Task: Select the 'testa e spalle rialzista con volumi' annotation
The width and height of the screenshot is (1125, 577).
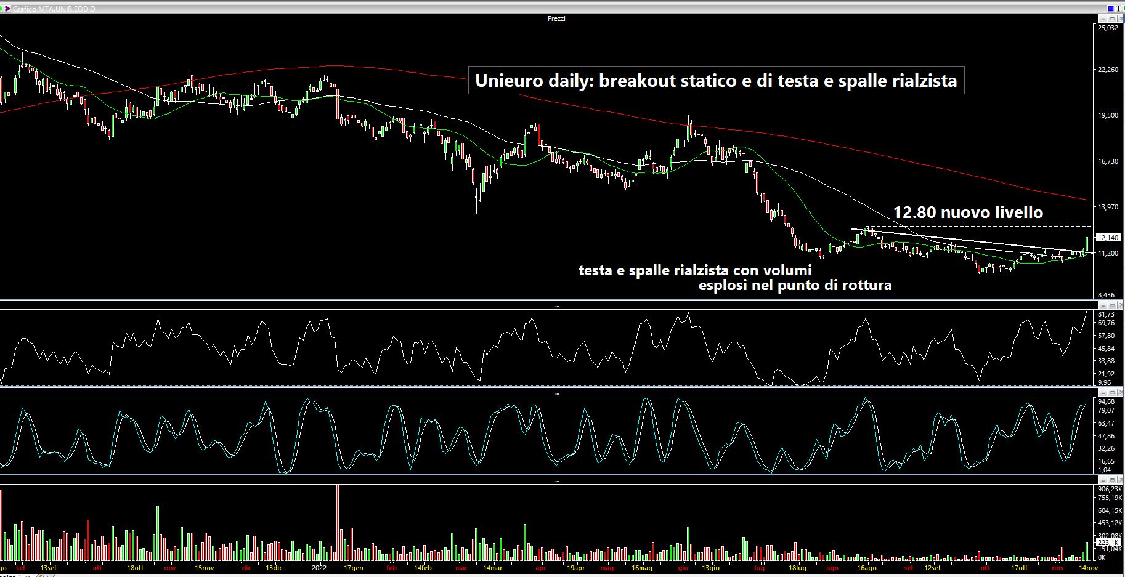Action: pyautogui.click(x=695, y=270)
